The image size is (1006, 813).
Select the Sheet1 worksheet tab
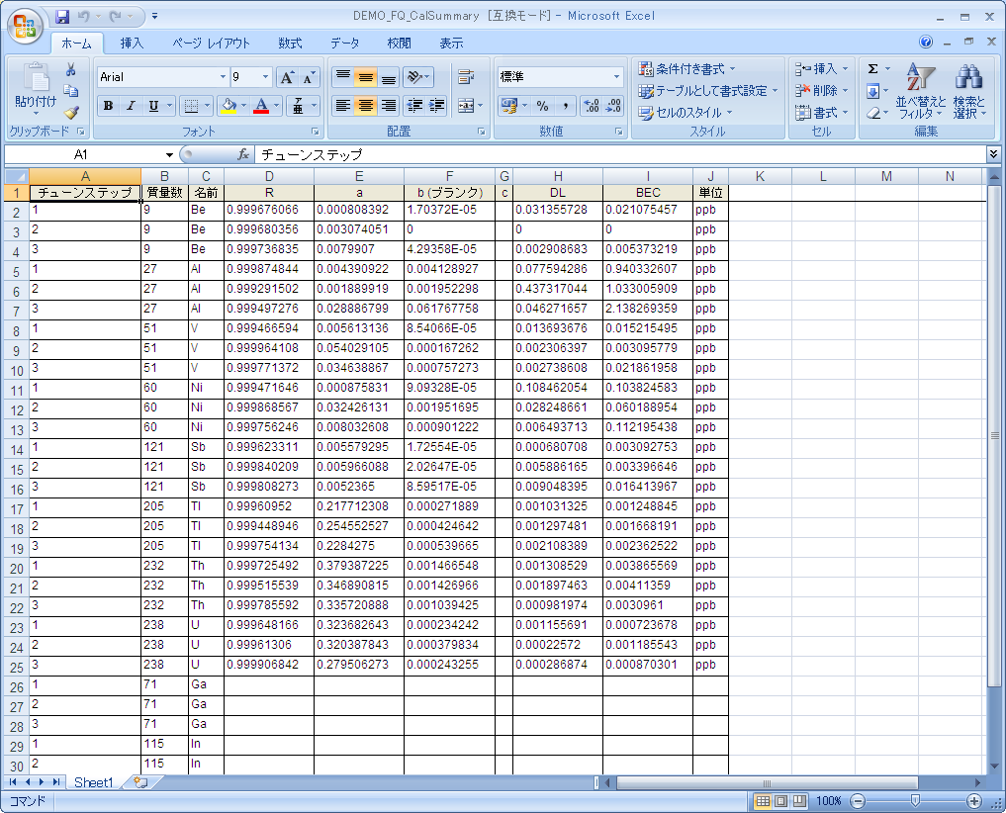(x=94, y=782)
